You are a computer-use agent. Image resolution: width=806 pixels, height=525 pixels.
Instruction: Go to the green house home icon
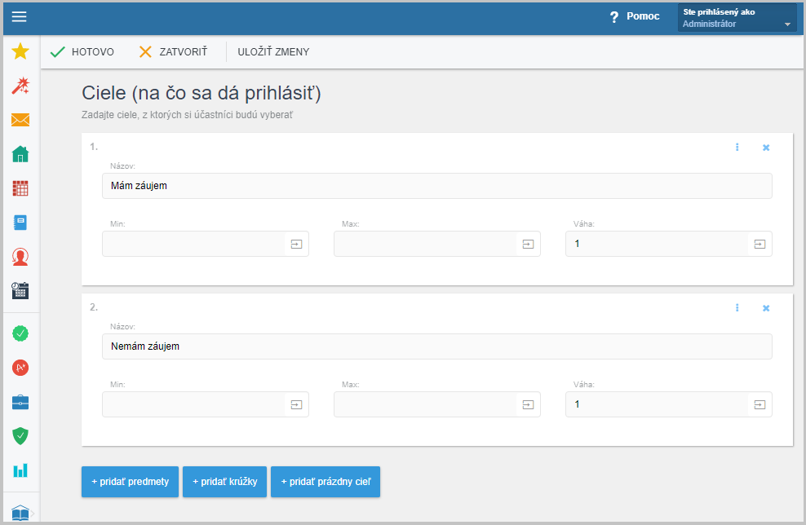click(20, 153)
